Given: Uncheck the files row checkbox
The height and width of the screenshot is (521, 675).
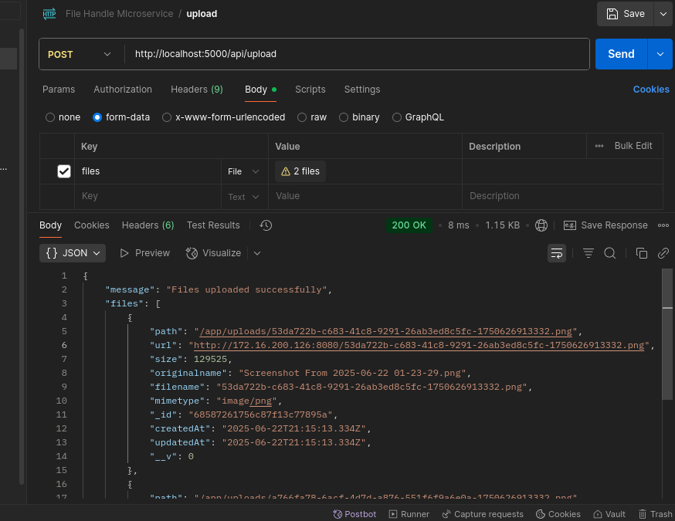Looking at the screenshot, I should pos(64,171).
